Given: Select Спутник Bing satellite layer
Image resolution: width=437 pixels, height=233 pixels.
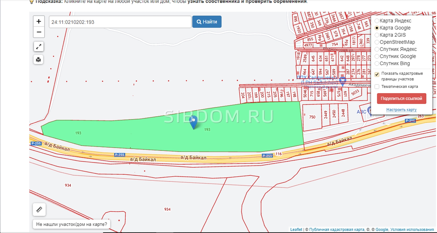Looking at the screenshot, I should click(377, 63).
